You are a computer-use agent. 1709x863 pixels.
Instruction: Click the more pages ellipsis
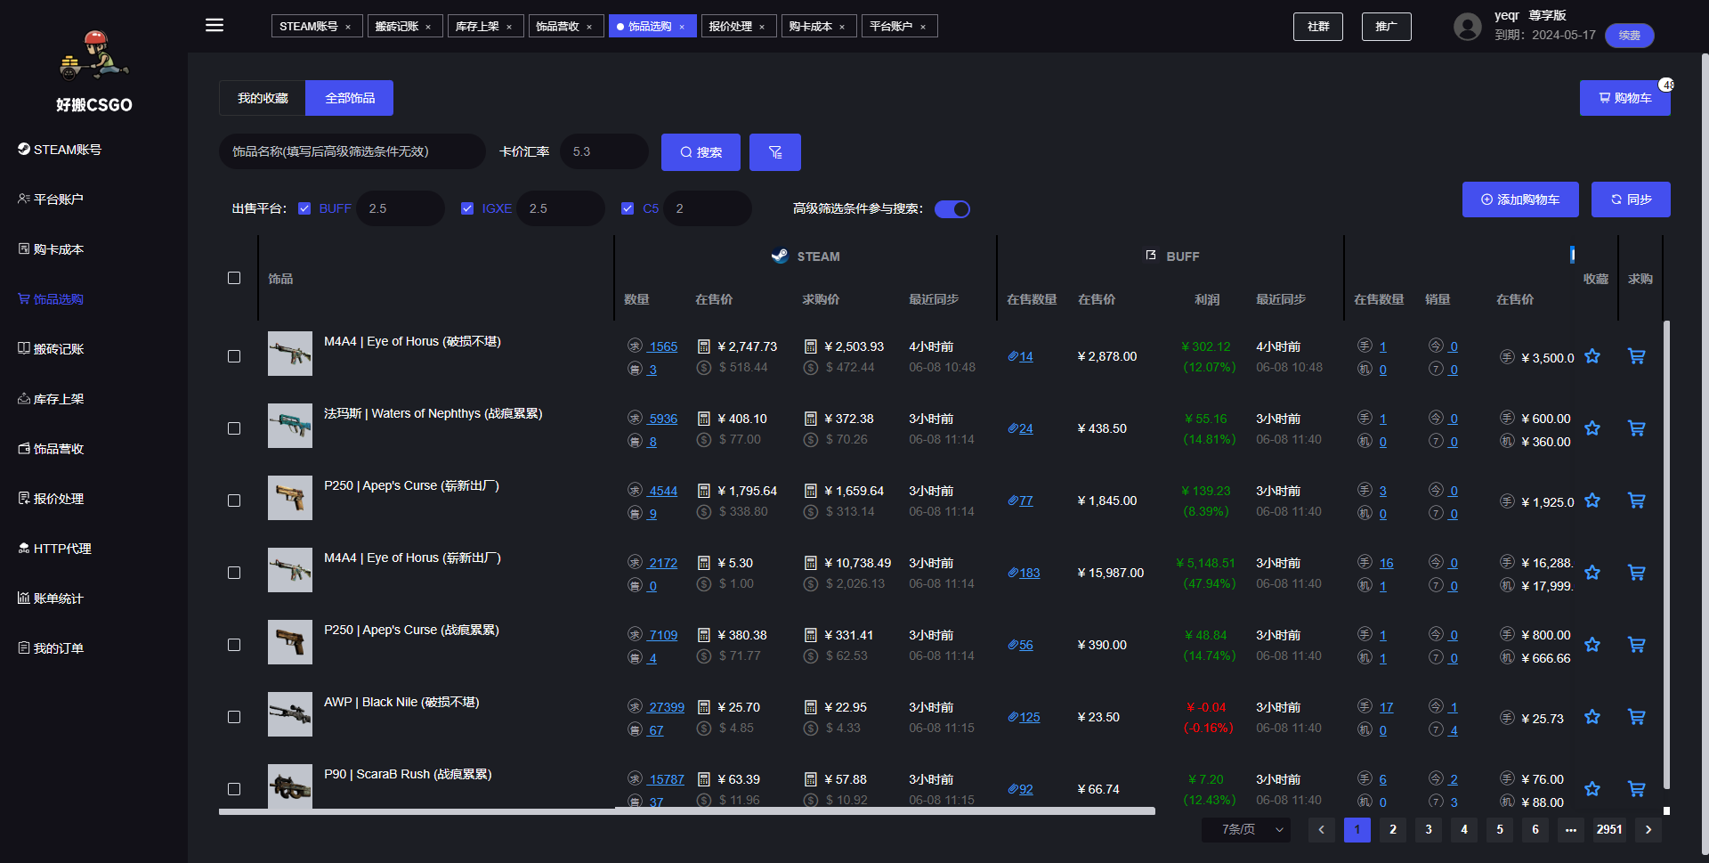coord(1571,829)
